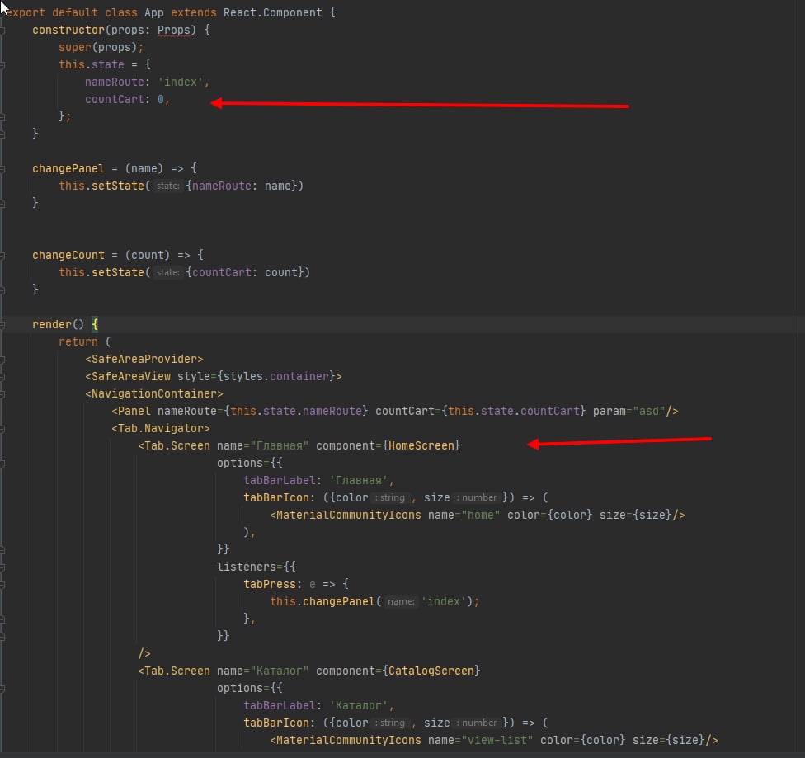Click the 'state:' hint before {countCart: count}
The width and height of the screenshot is (805, 758).
(168, 272)
